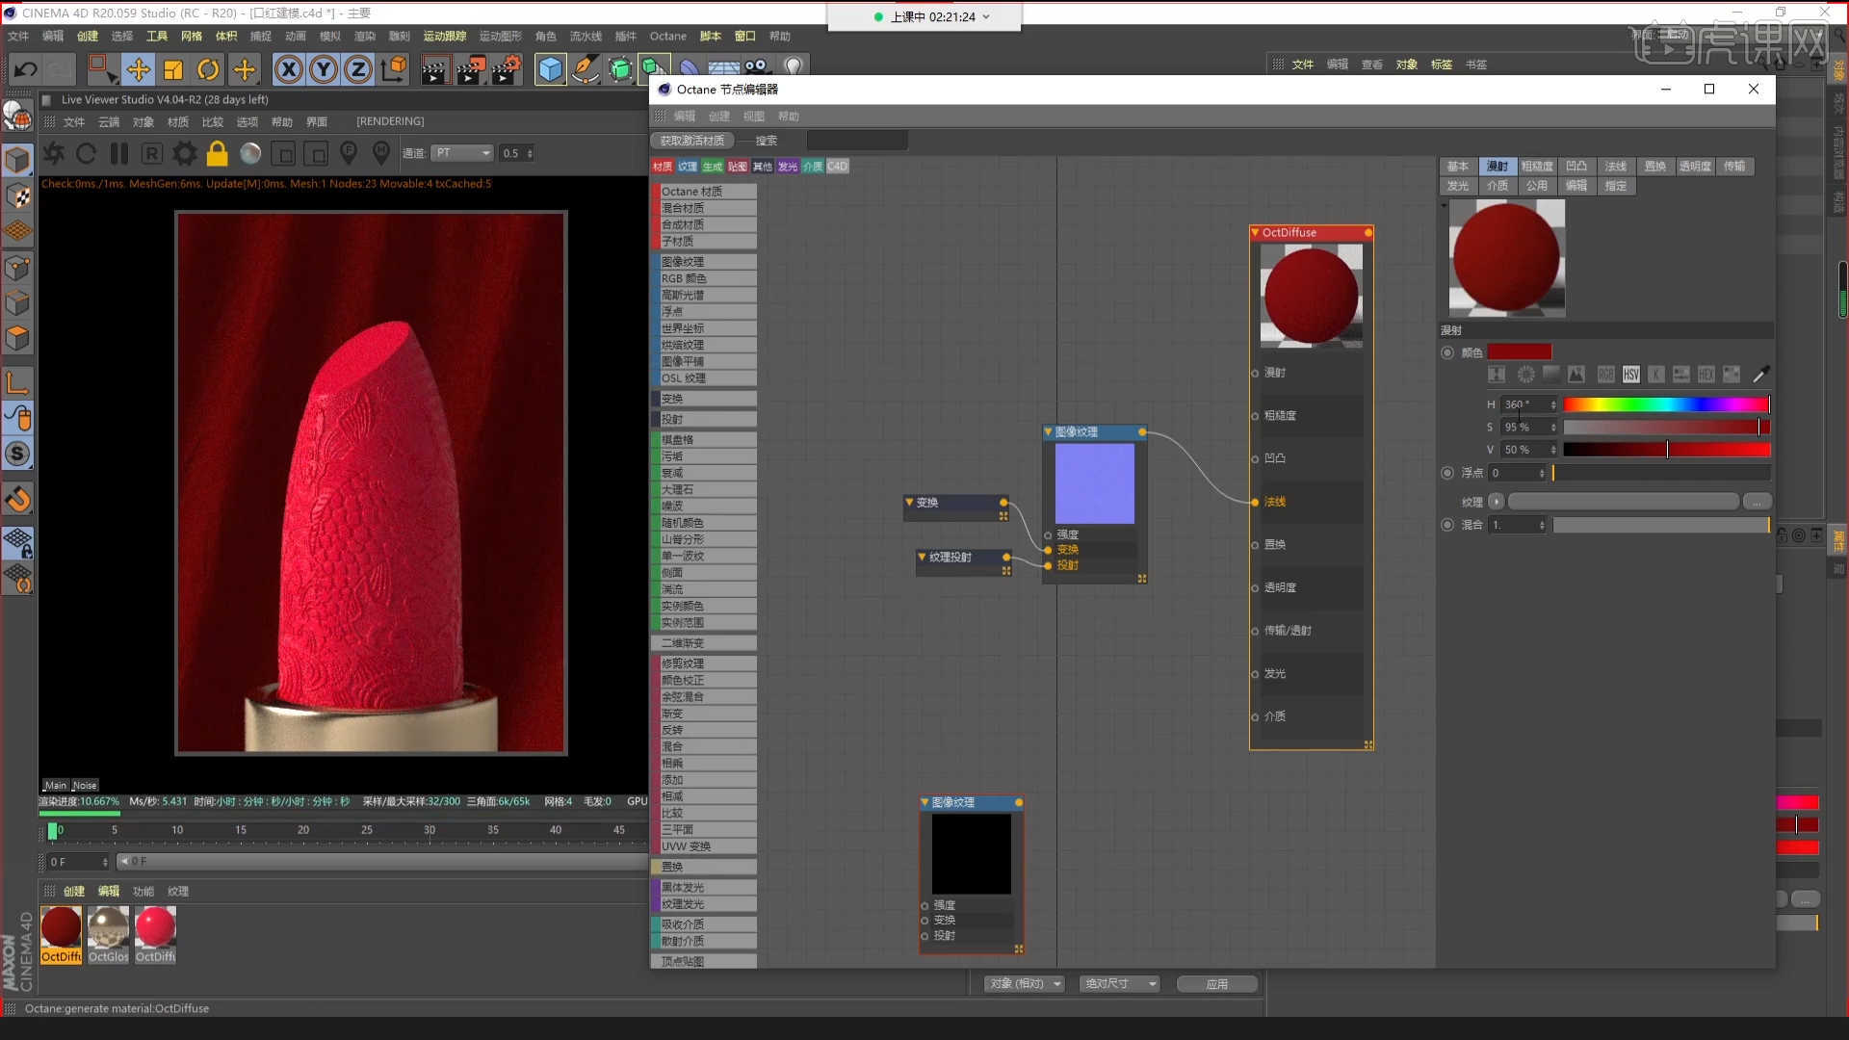Select the HEX color mode icon
The height and width of the screenshot is (1040, 1849).
(1706, 375)
